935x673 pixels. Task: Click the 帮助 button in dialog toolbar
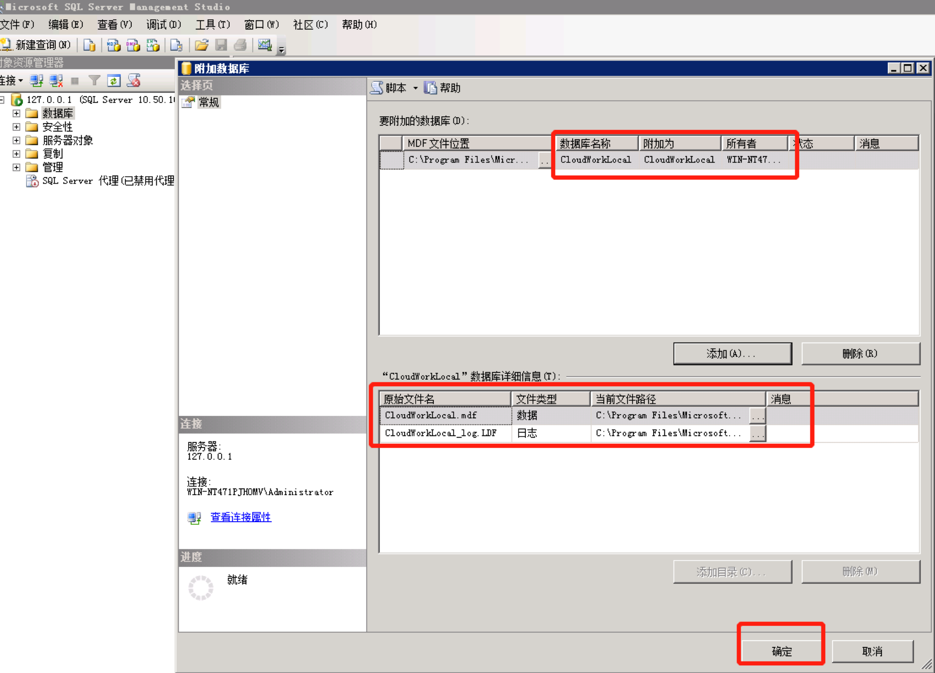(x=442, y=88)
